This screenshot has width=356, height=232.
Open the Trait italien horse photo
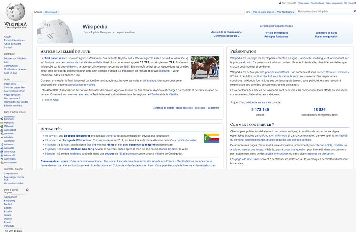205,68
